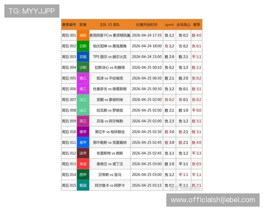Click the start time 2026-04-24 23:00
This screenshot has height=211, width=264.
point(147,57)
